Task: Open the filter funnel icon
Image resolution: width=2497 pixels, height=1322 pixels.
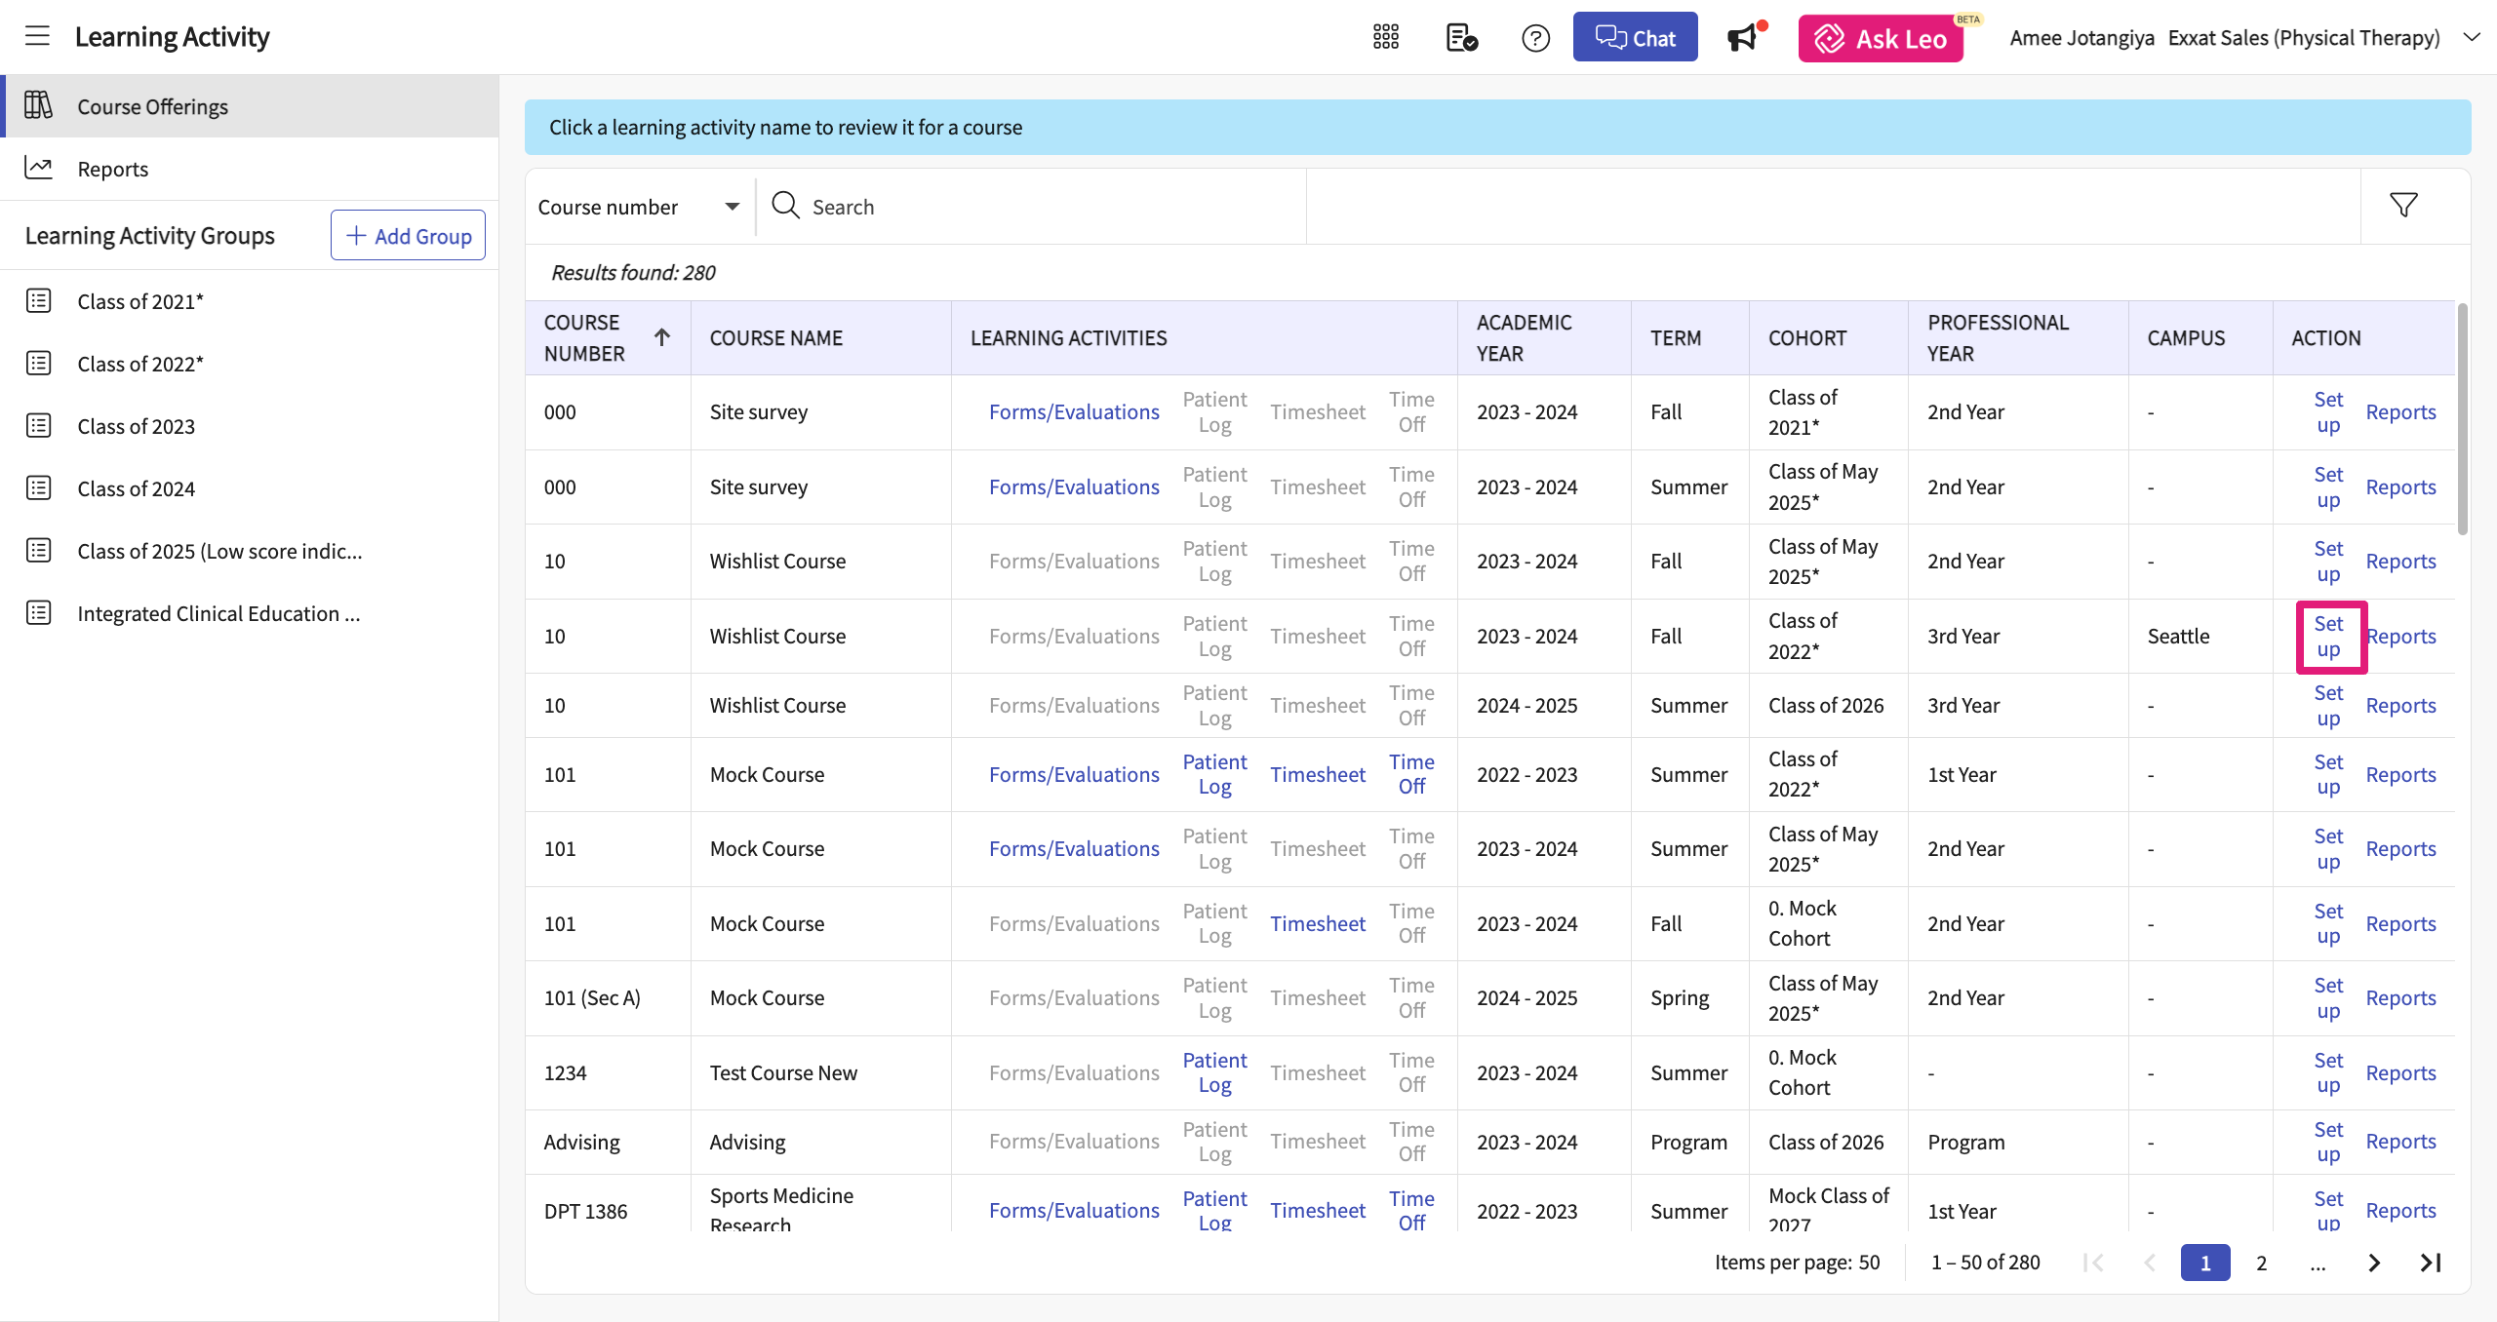Action: (x=2403, y=206)
